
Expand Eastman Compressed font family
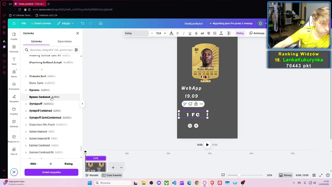(x=26, y=132)
